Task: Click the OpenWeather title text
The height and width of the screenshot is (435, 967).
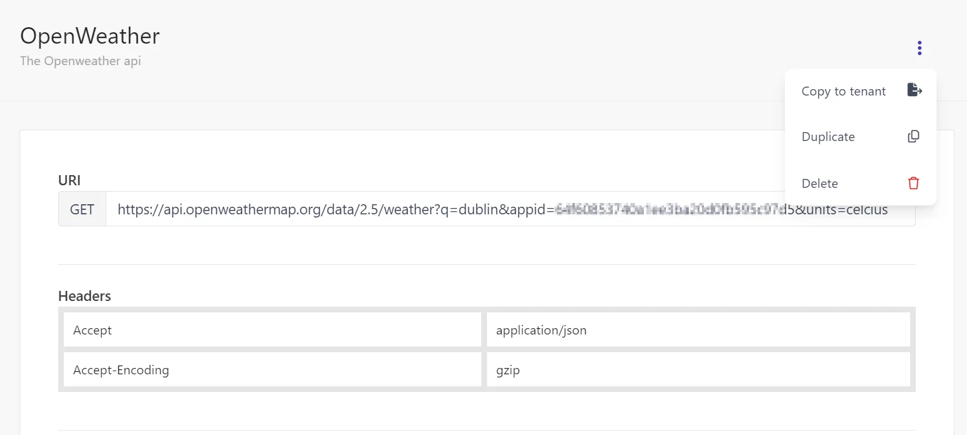Action: pos(90,36)
